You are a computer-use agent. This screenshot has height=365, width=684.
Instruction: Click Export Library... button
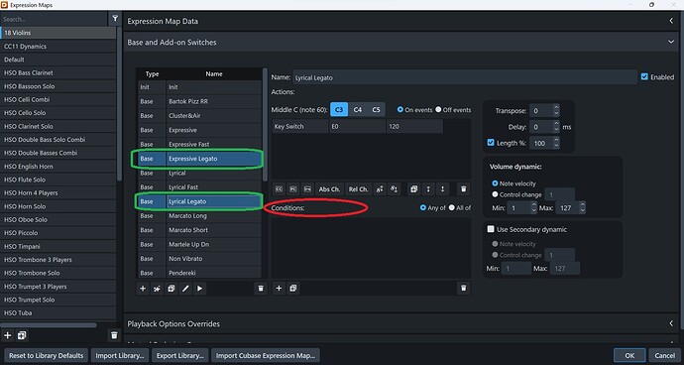[180, 355]
